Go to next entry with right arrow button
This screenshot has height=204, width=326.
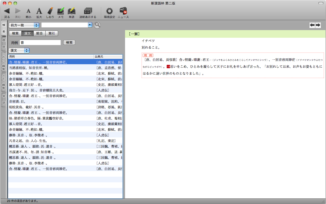318,25
